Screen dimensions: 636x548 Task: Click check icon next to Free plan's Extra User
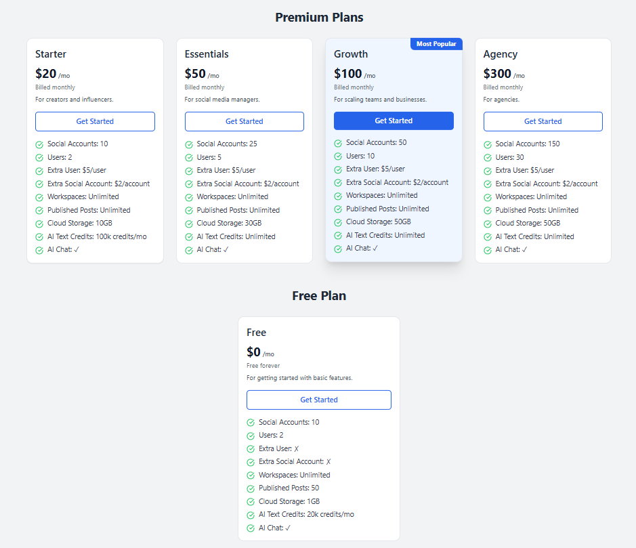pyautogui.click(x=251, y=449)
